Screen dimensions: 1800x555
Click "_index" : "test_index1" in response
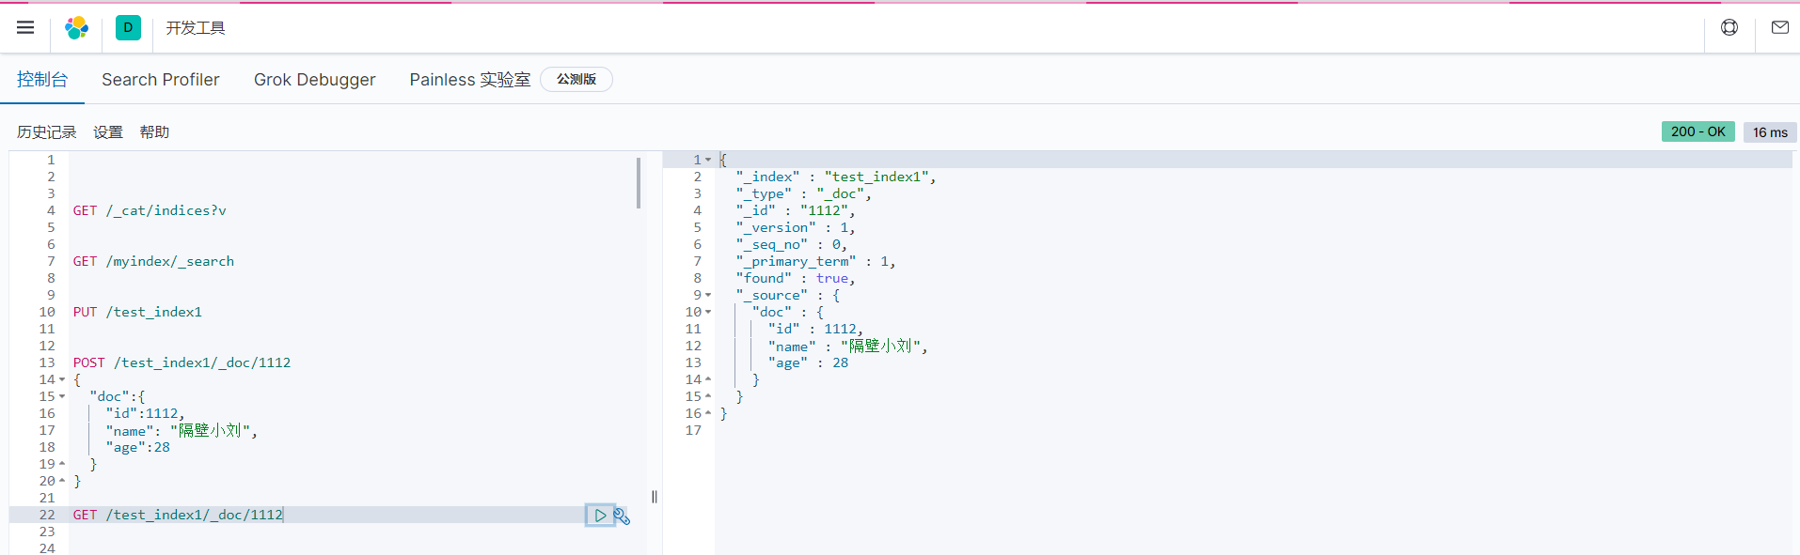(835, 177)
